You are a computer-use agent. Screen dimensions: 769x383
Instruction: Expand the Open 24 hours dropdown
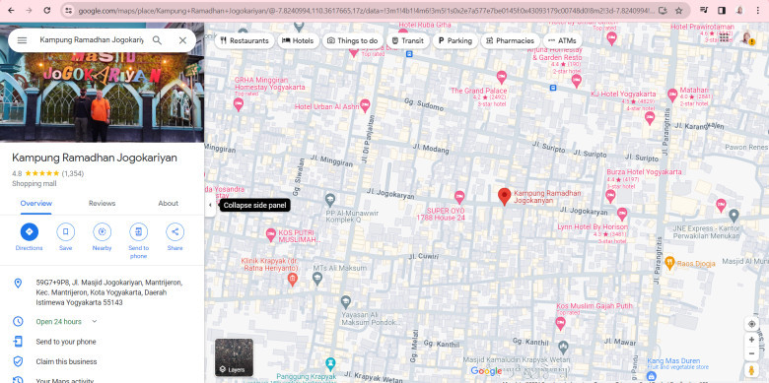pyautogui.click(x=95, y=322)
